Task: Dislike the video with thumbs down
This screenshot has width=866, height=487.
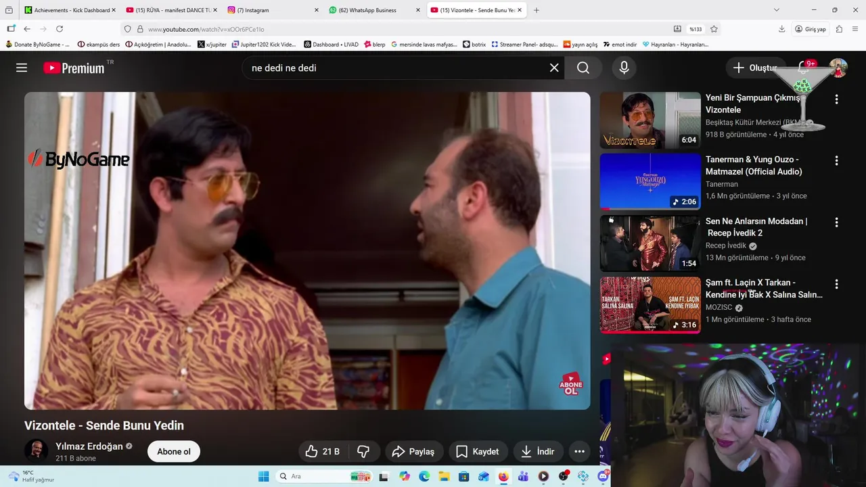Action: [363, 451]
